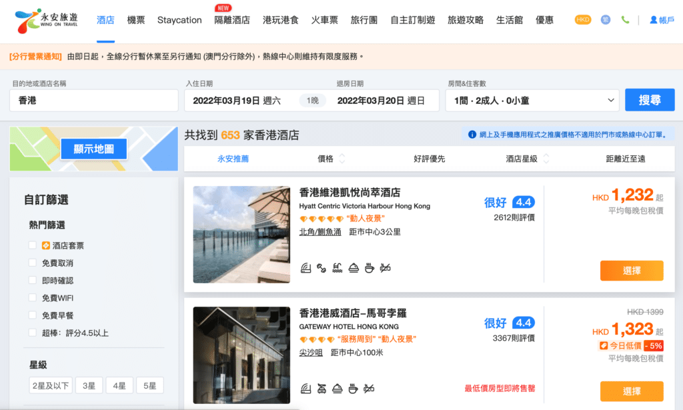The width and height of the screenshot is (683, 410).
Task: Click Hyatt Centric's diamond rating icons
Action: tap(321, 219)
